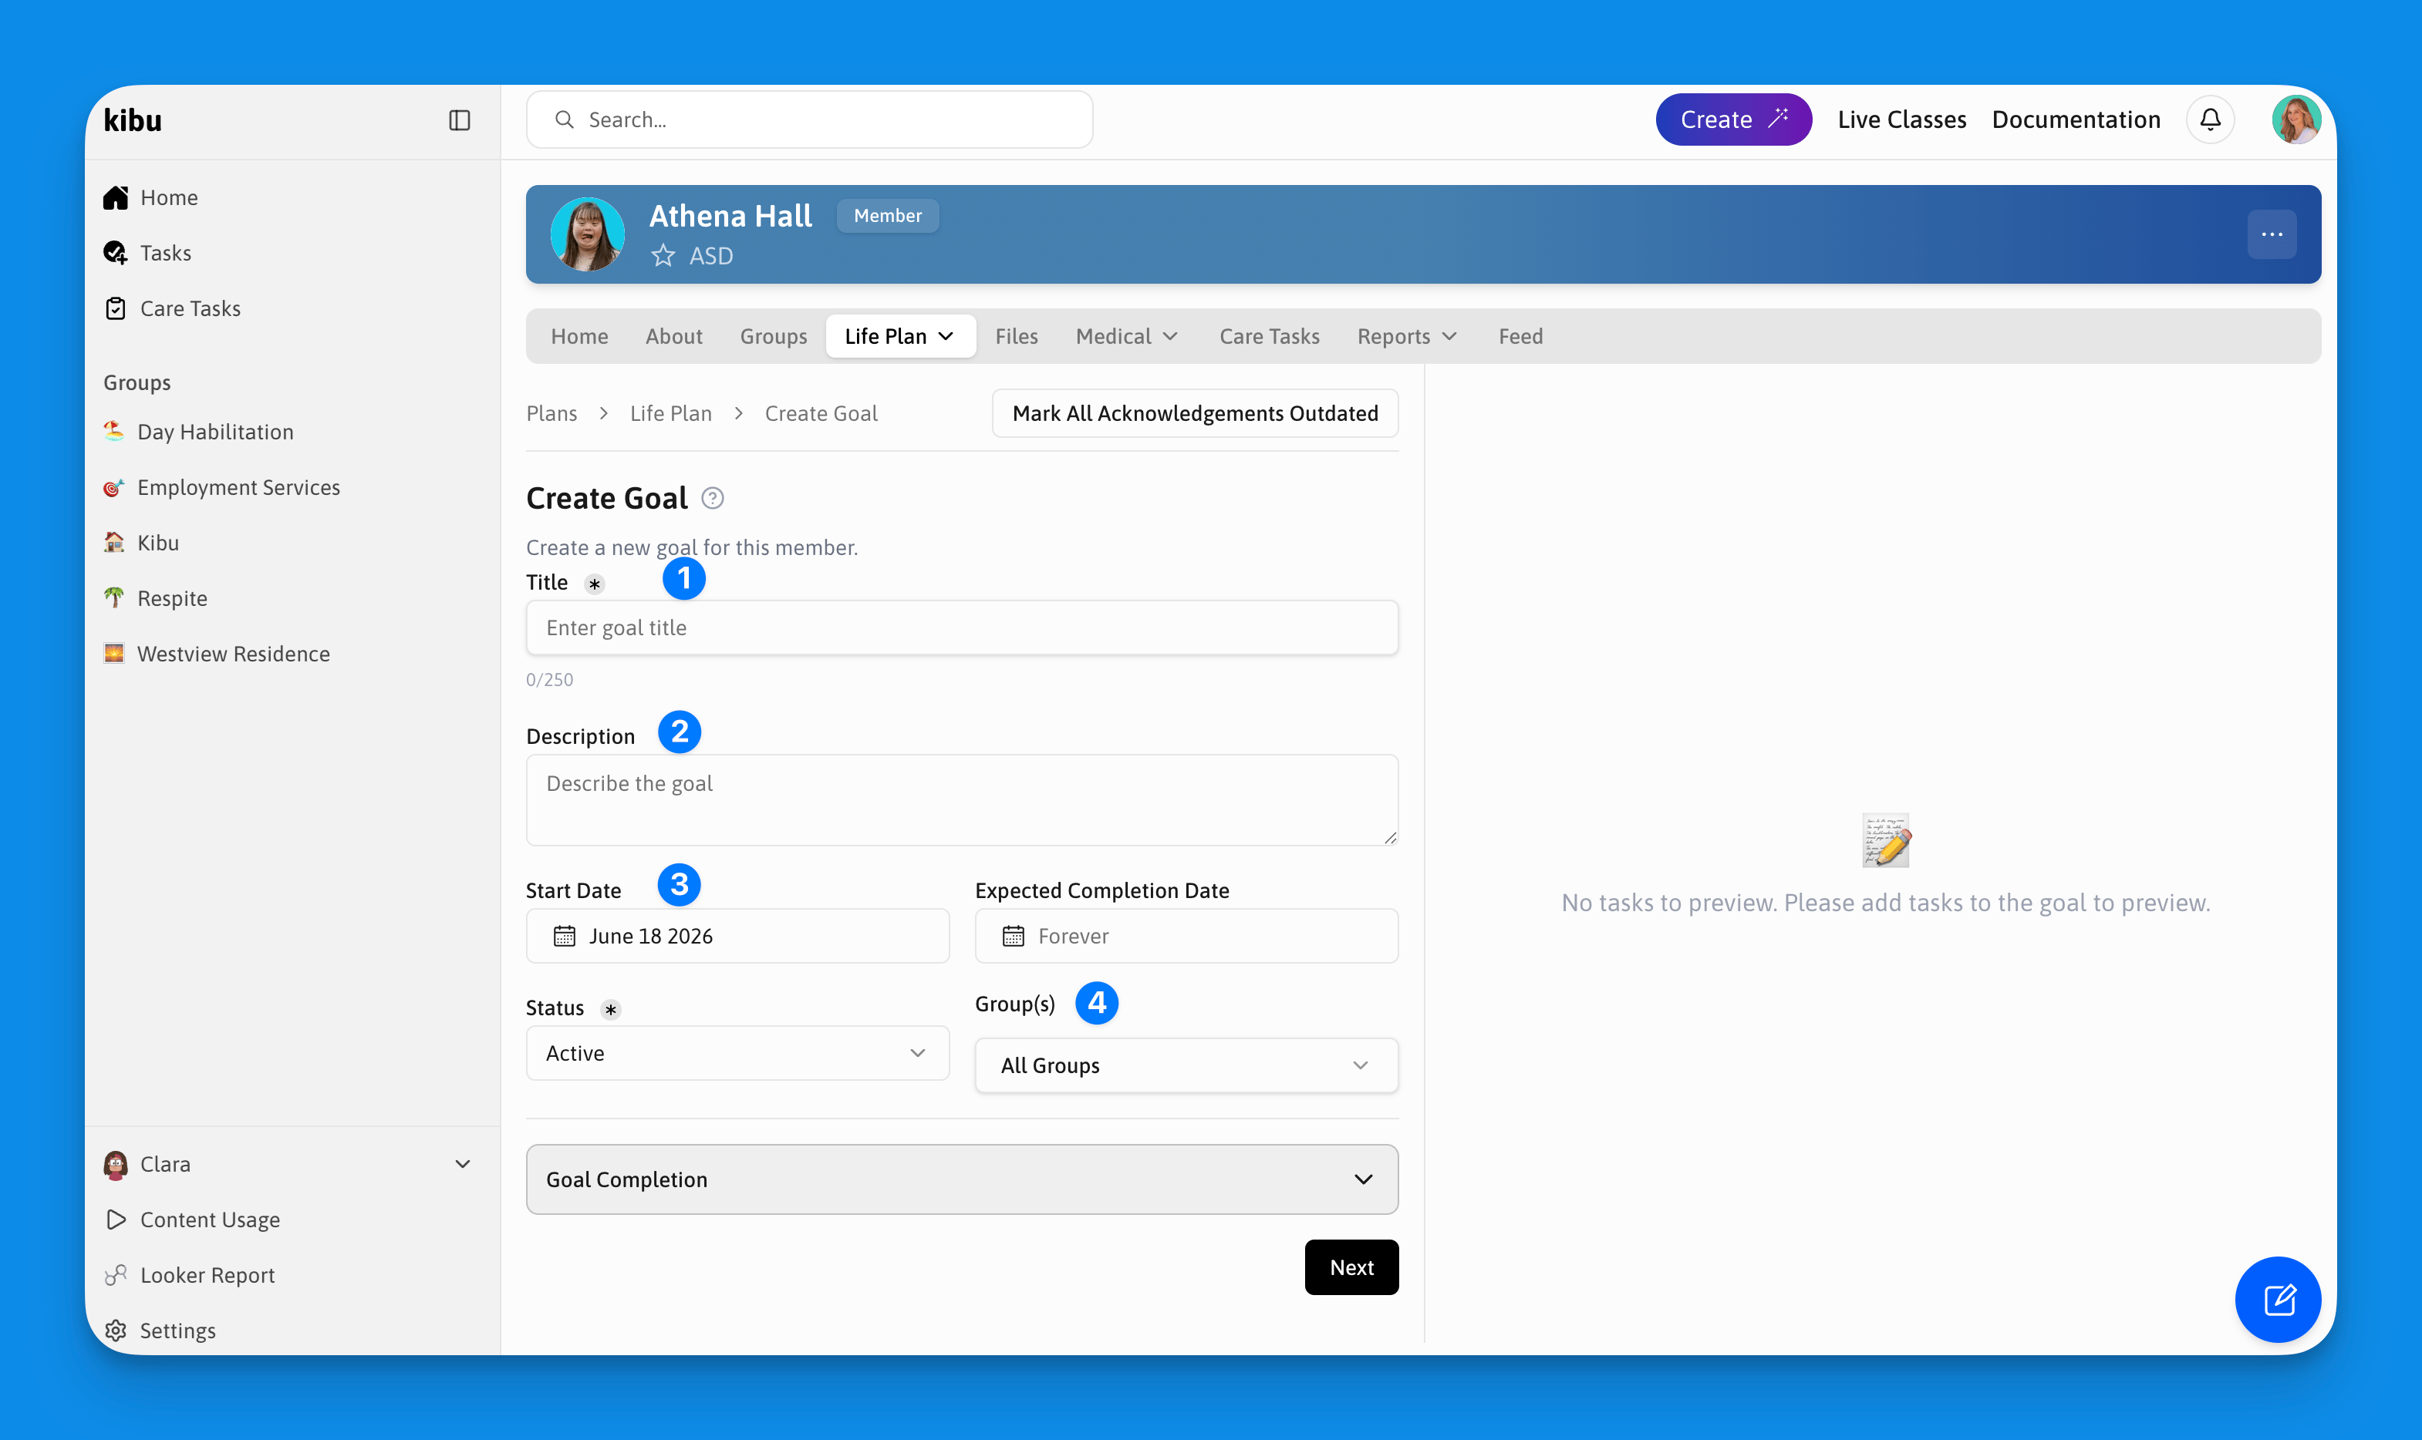Click the Next button
The image size is (2422, 1440).
click(x=1351, y=1267)
